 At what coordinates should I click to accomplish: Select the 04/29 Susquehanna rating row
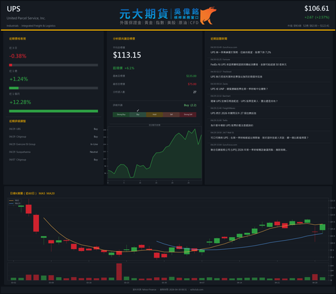(54, 152)
